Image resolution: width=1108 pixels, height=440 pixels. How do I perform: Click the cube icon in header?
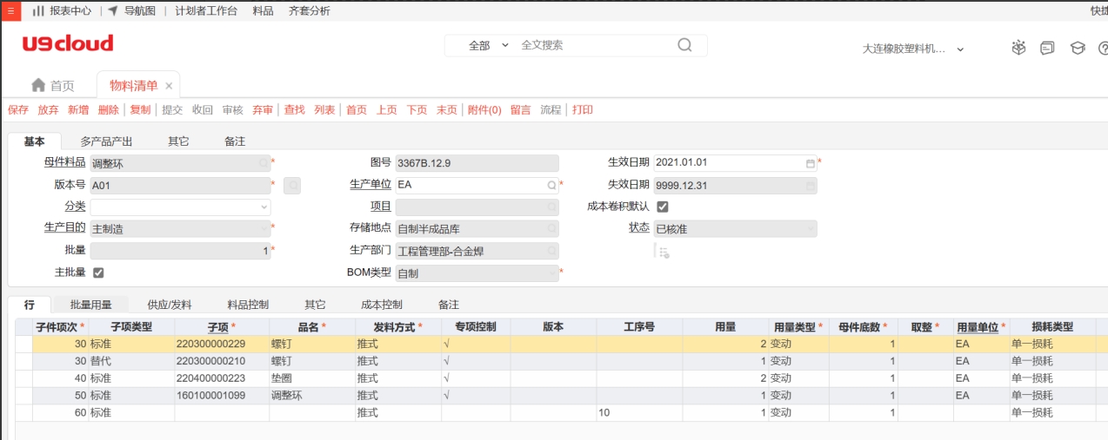[x=1018, y=49]
